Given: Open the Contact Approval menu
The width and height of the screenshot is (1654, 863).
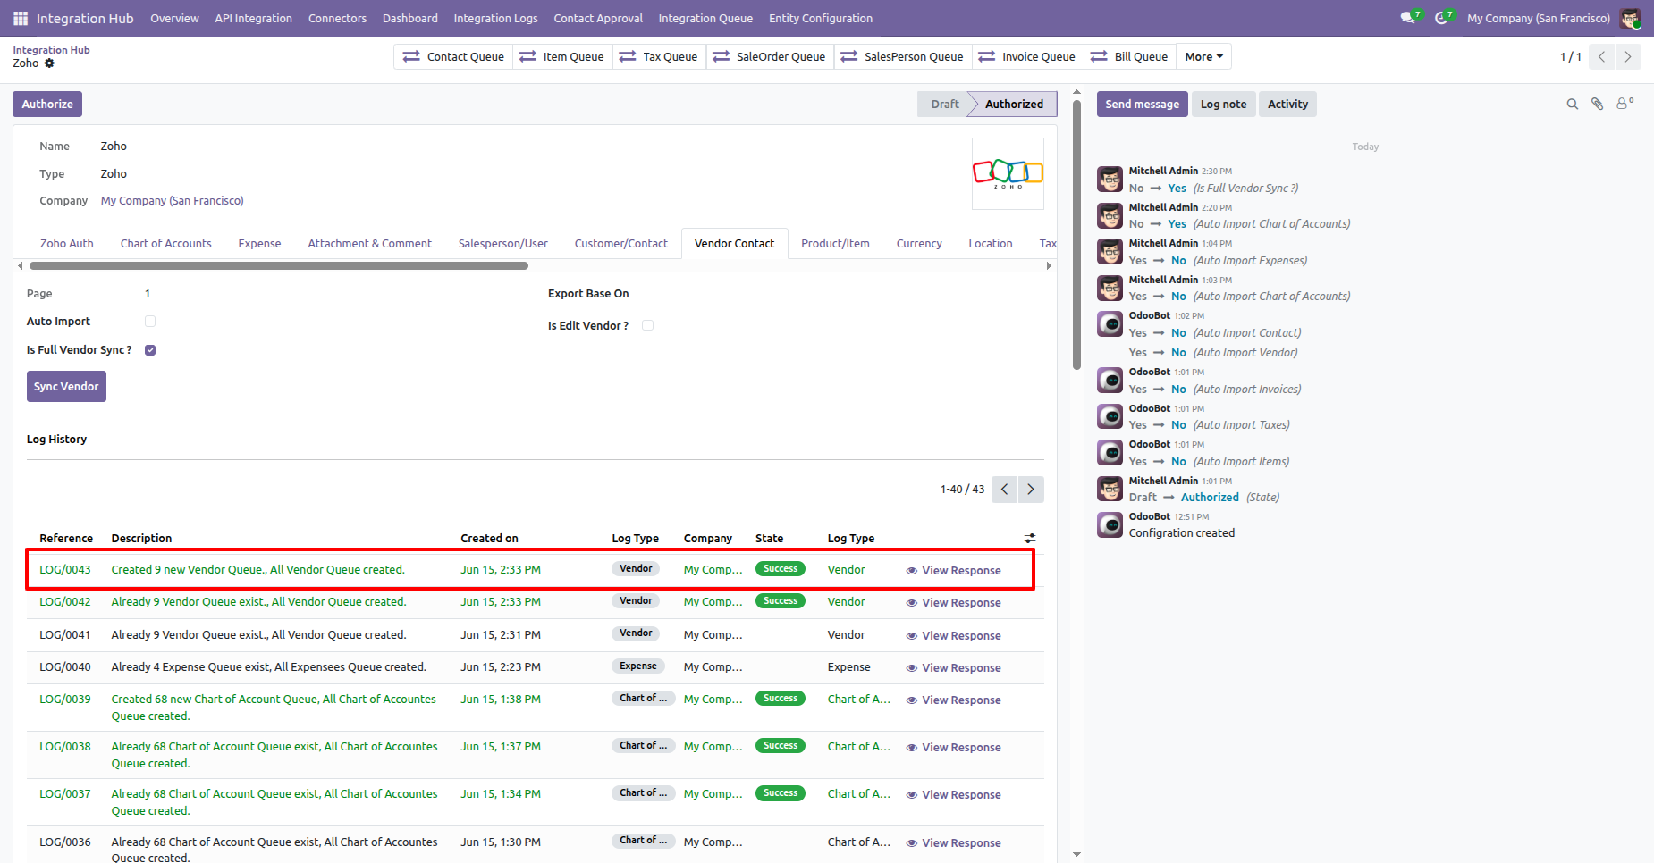Looking at the screenshot, I should tap(598, 18).
